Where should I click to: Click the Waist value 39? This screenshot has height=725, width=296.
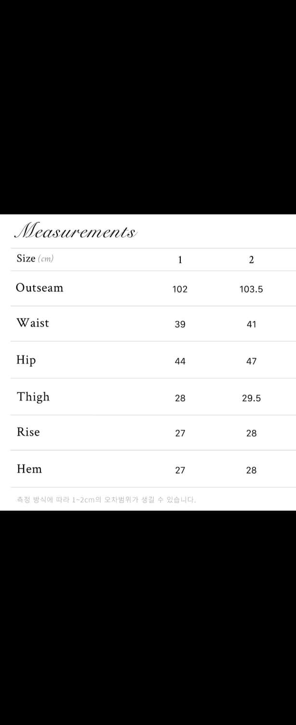180,324
